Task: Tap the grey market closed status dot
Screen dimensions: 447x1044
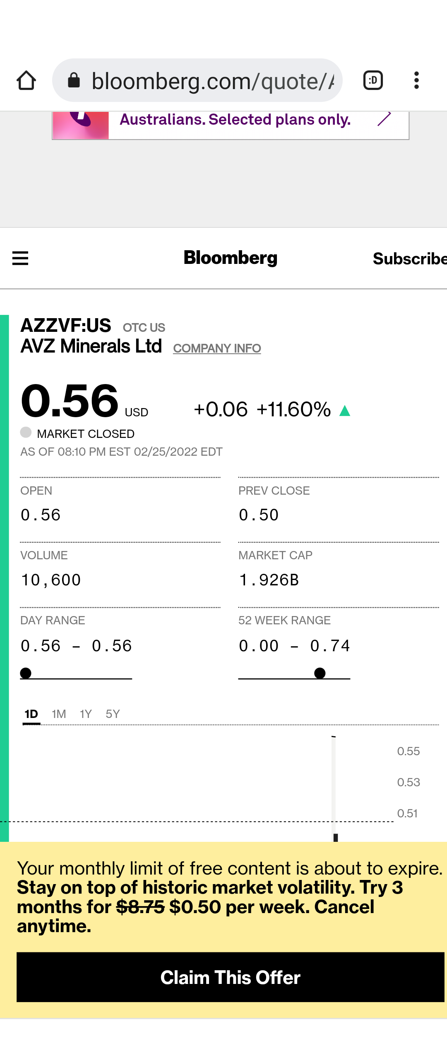Action: tap(26, 433)
